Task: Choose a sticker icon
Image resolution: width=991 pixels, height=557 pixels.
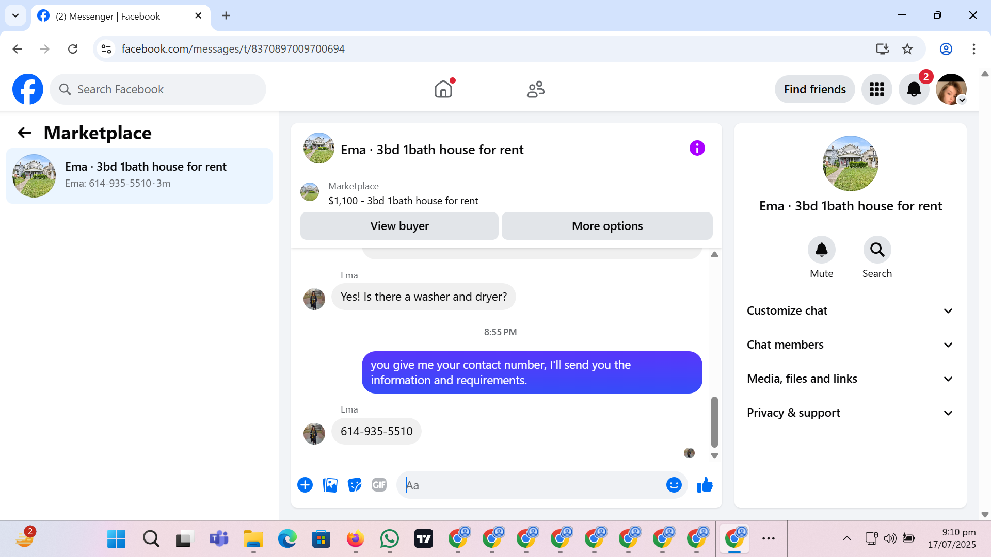Action: tap(355, 485)
